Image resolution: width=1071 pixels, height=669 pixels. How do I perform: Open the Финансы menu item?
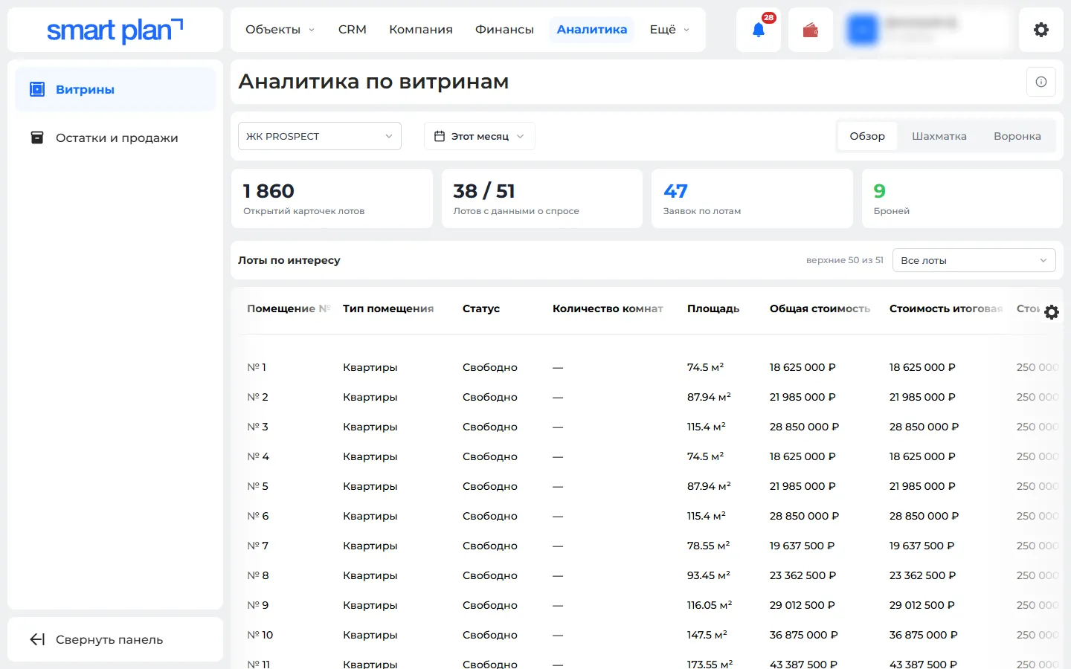coord(504,30)
